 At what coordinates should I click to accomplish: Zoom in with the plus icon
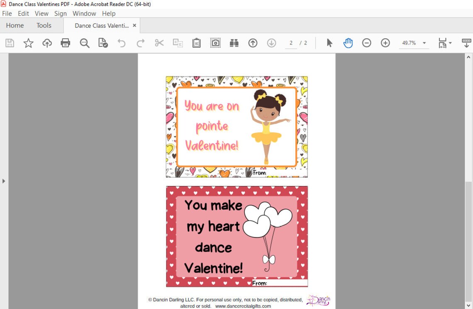point(385,43)
